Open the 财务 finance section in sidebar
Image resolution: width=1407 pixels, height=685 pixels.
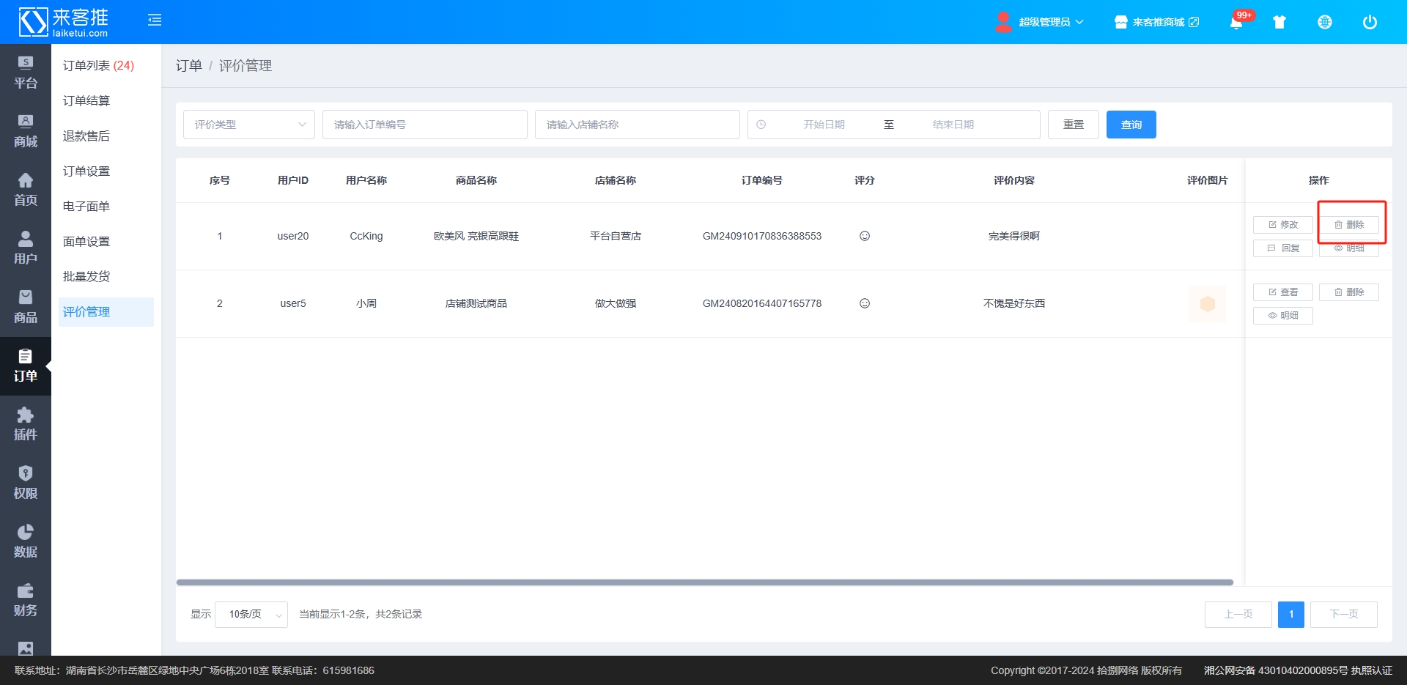26,600
